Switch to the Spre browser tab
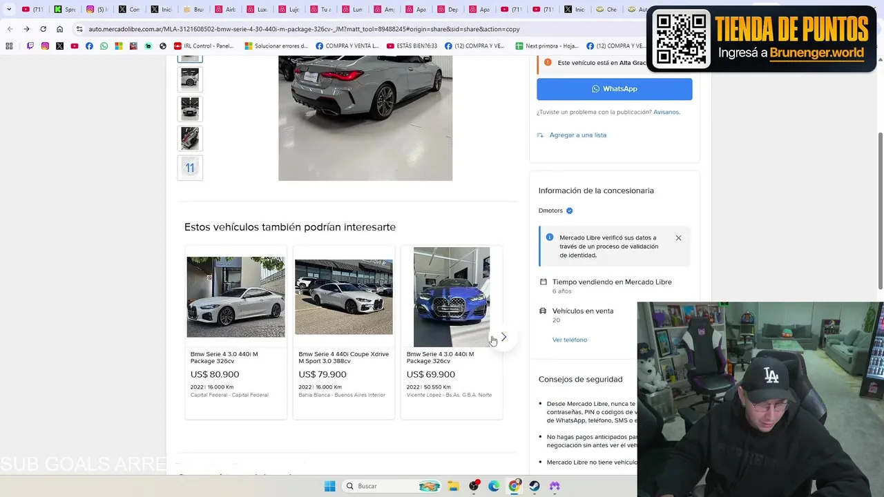Screen dimensions: 884x497 [64, 10]
